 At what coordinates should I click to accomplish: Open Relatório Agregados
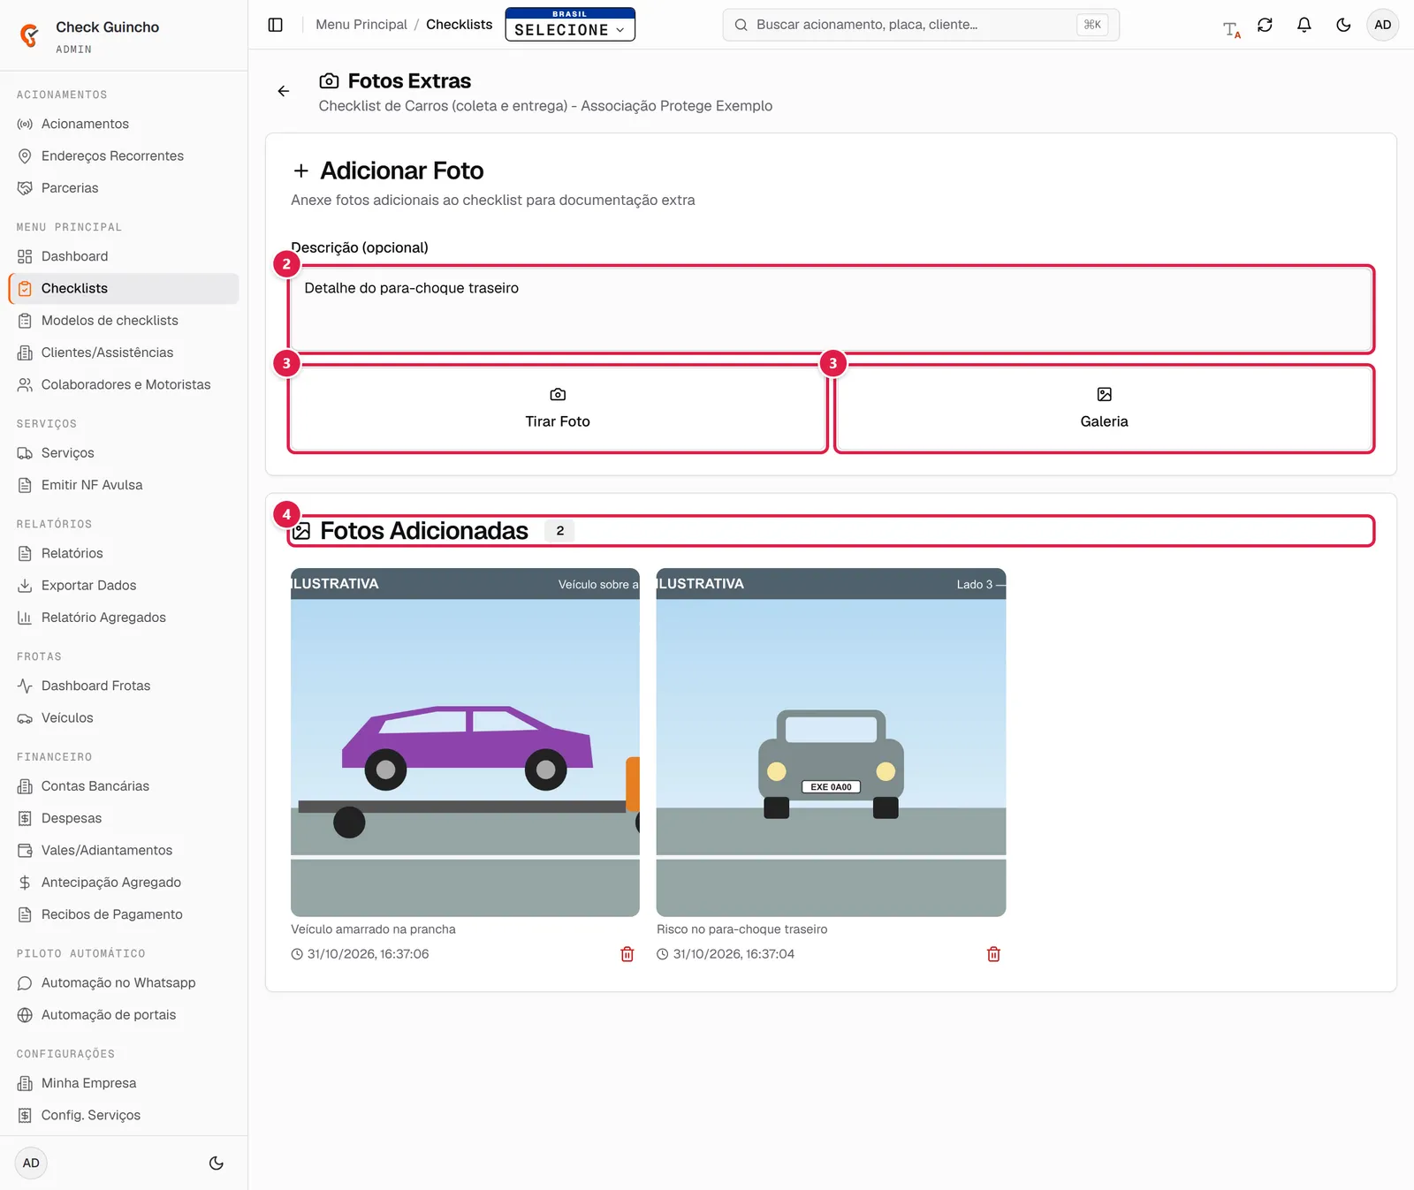(124, 618)
